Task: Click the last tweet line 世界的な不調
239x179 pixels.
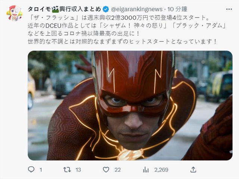Action: point(122,41)
